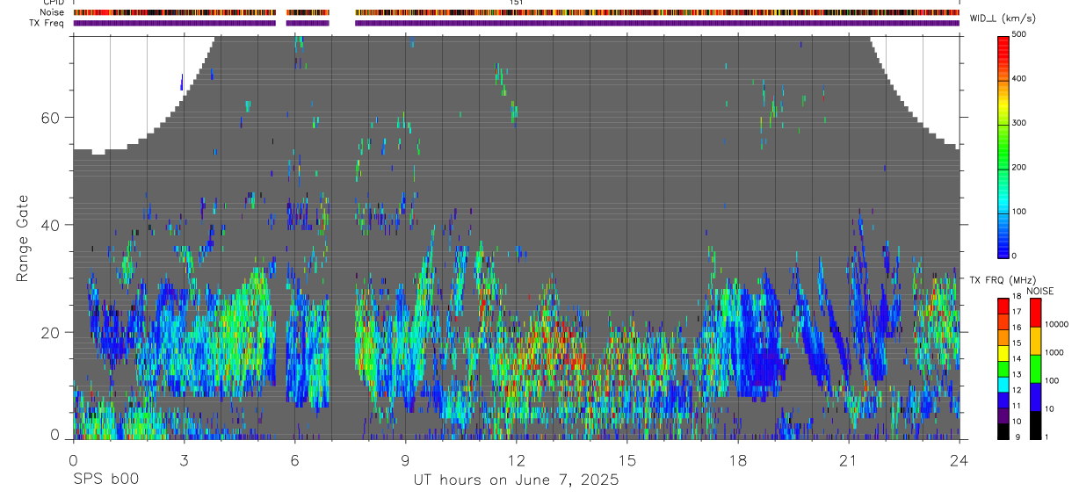
Task: Click the 24 tick on UT hours axis
Action: point(959,458)
